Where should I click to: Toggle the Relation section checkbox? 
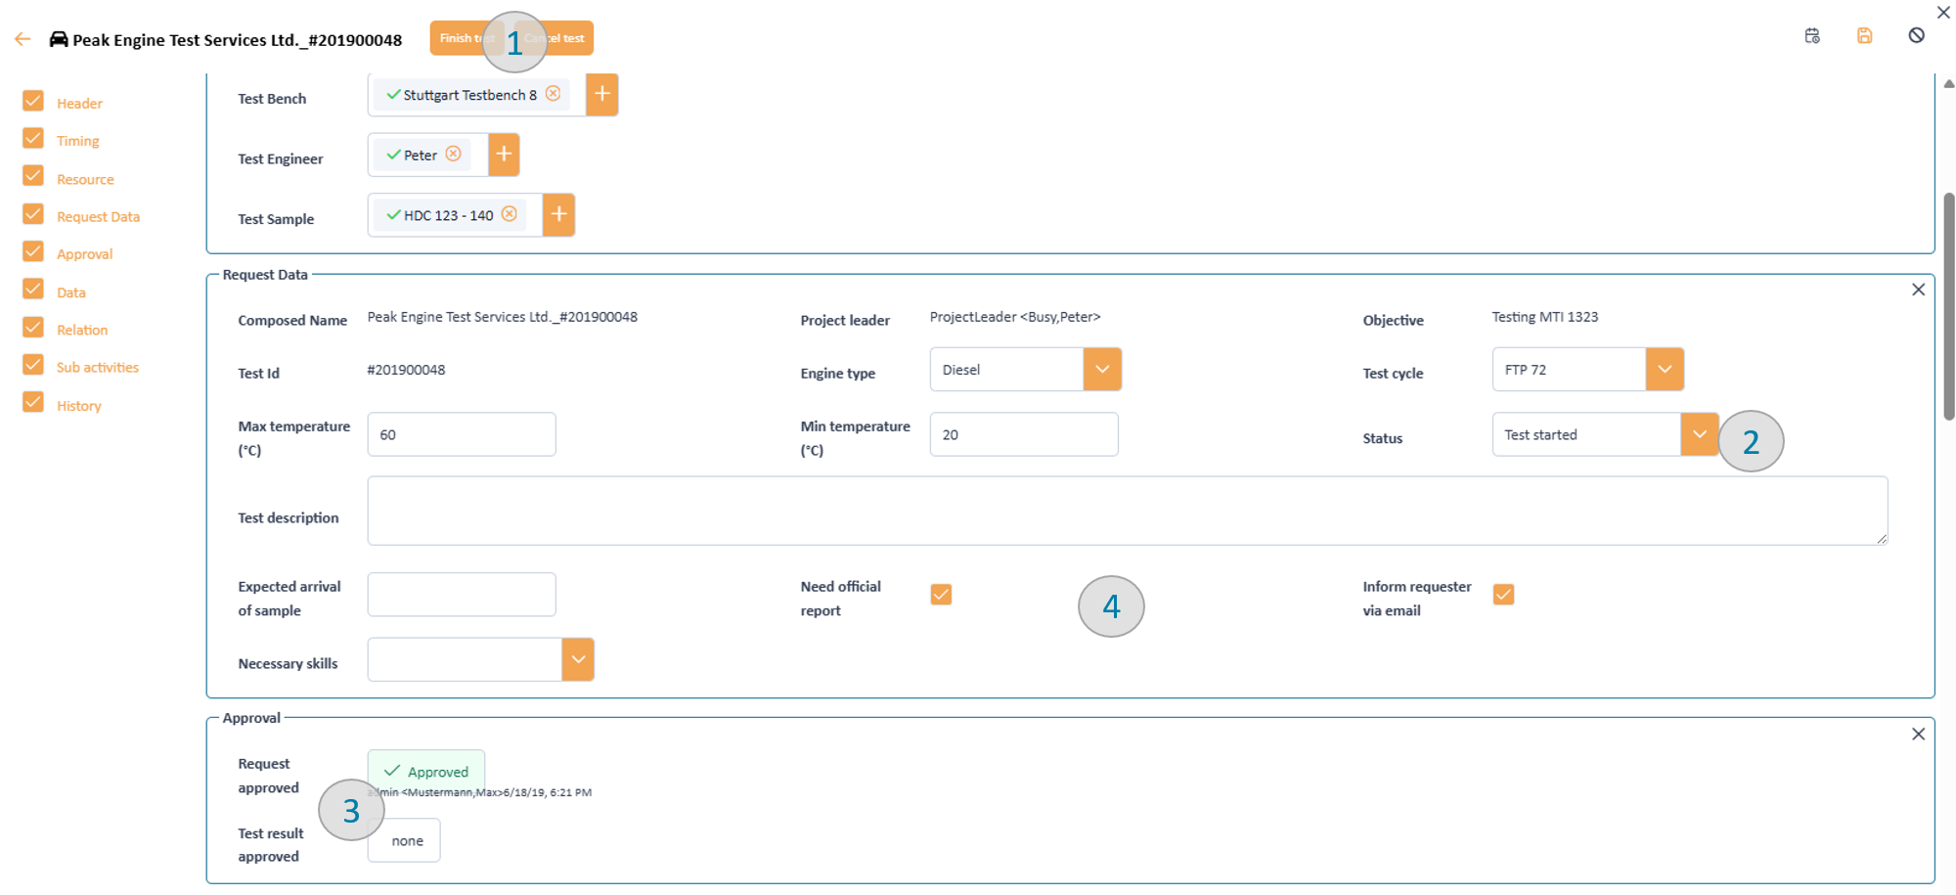(x=33, y=328)
